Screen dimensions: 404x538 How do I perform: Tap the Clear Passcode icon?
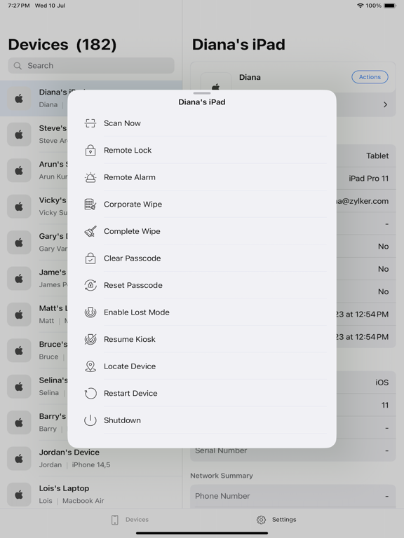click(90, 258)
